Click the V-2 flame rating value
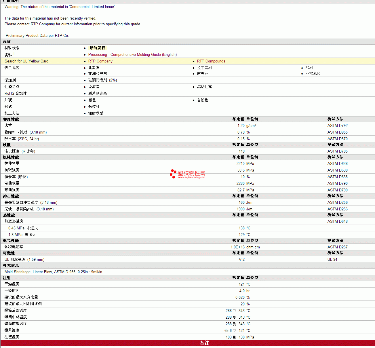Screen dimensions: 375x348 pyautogui.click(x=241, y=260)
